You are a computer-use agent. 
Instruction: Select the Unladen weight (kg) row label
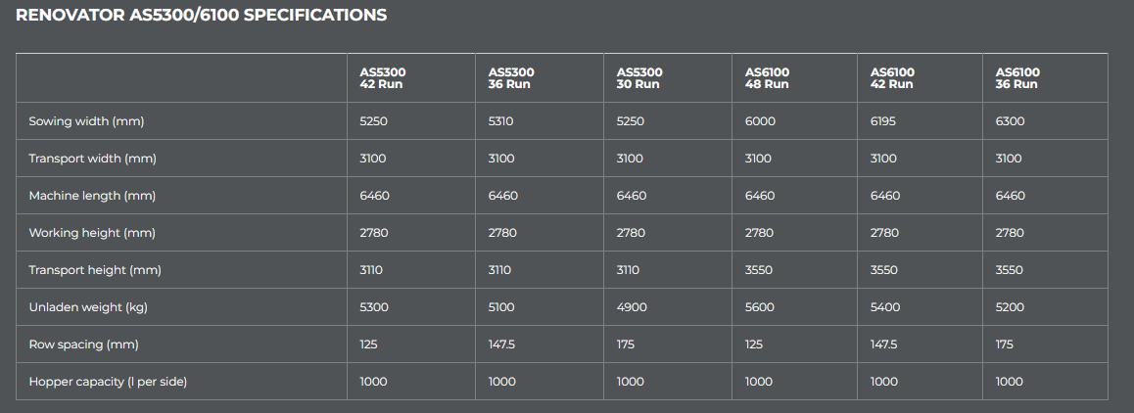[x=88, y=307]
